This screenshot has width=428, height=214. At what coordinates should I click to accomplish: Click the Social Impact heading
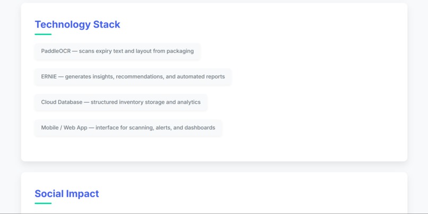coord(66,193)
